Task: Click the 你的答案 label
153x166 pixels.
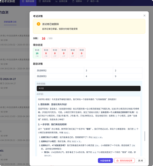Action: click(41, 84)
